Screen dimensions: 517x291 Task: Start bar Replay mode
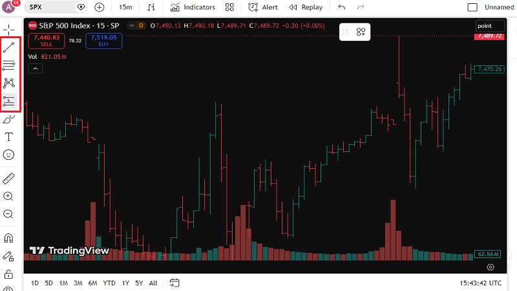coord(306,7)
